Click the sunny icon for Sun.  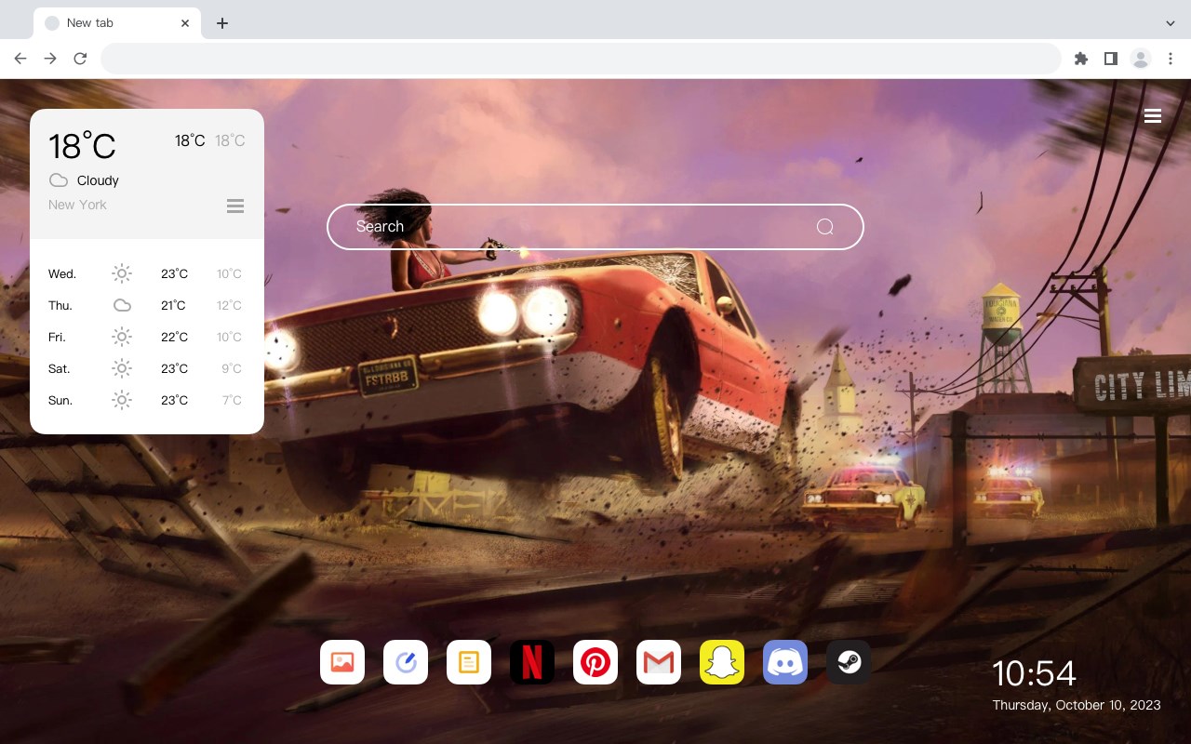pos(122,400)
